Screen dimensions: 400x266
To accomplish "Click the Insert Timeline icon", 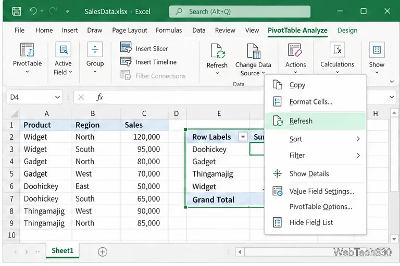I will click(126, 62).
